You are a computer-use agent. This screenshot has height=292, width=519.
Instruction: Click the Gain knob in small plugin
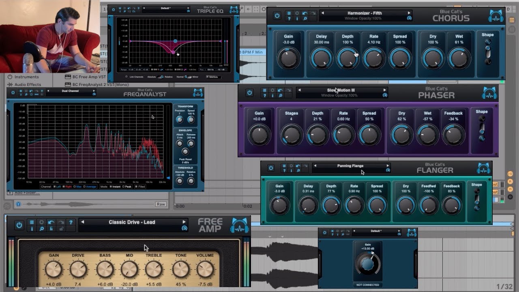coord(368,264)
